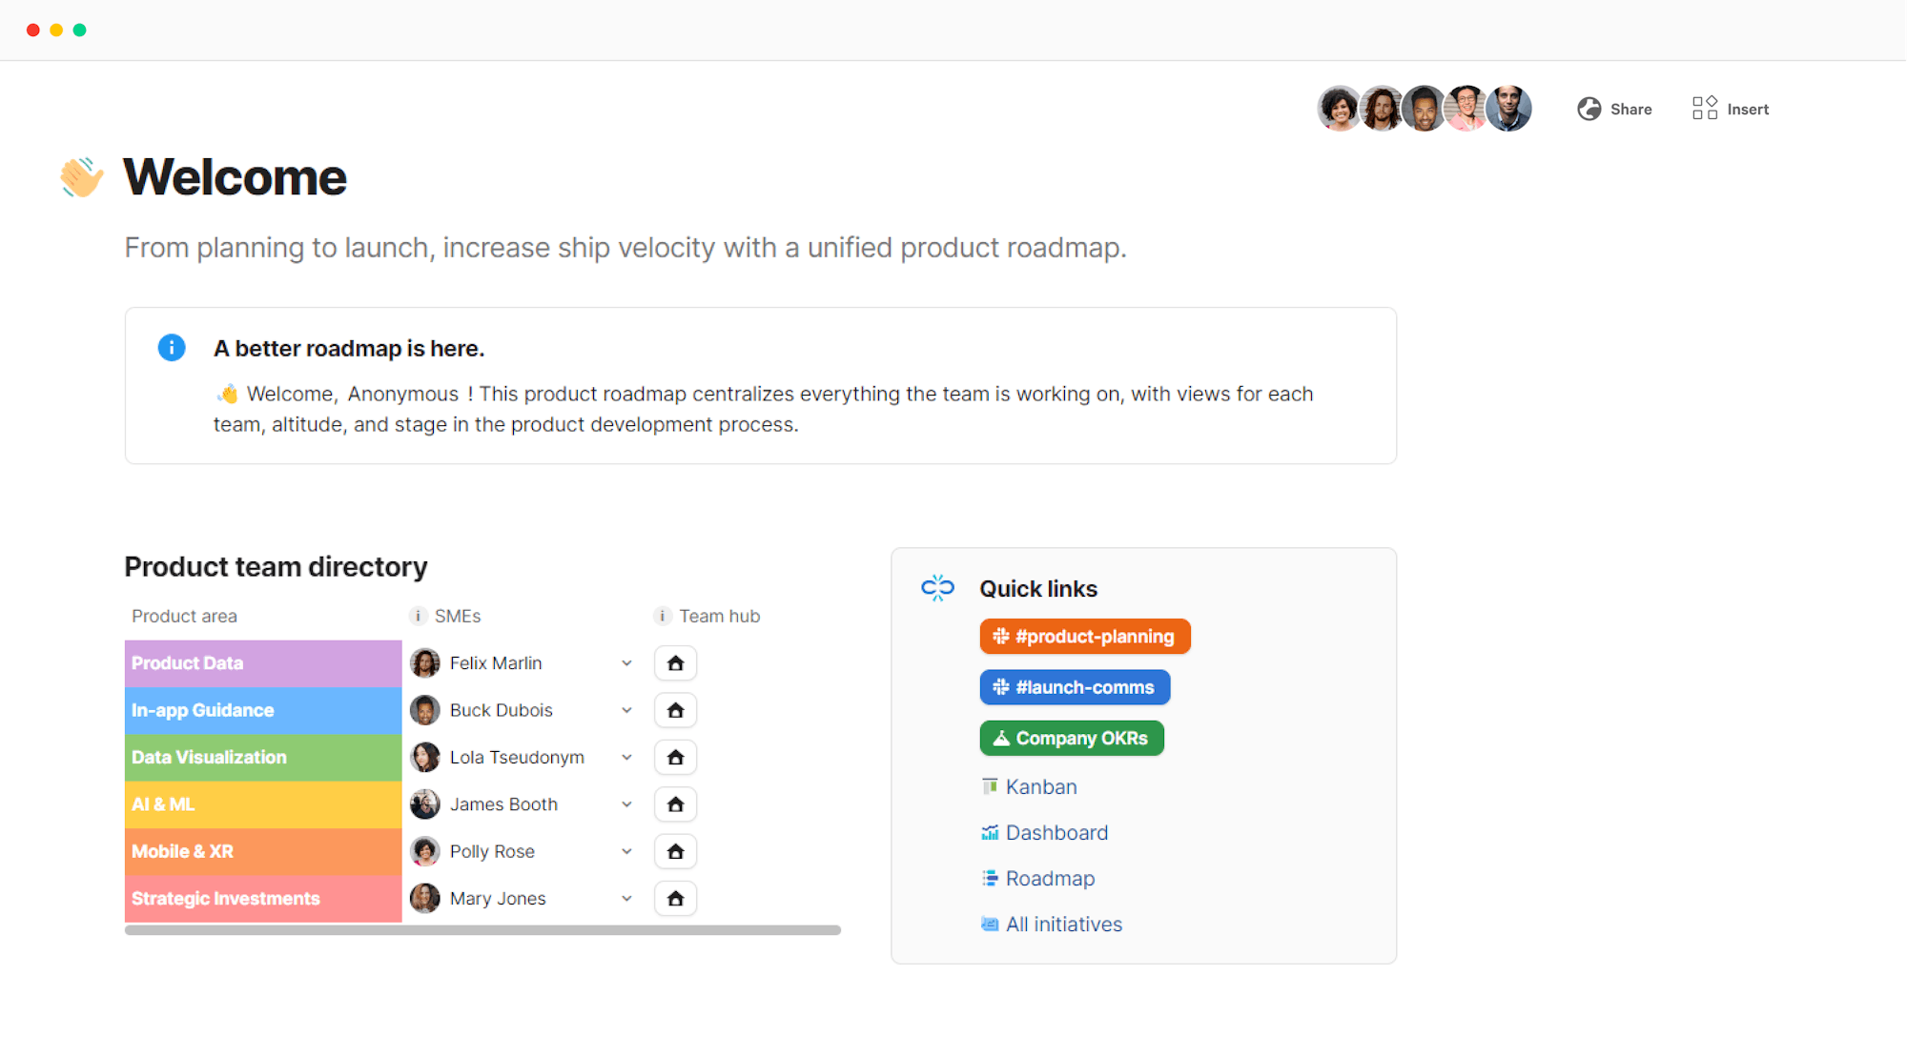This screenshot has height=1037, width=1907.
Task: Open Mary Jones's team hub home icon
Action: pos(675,899)
